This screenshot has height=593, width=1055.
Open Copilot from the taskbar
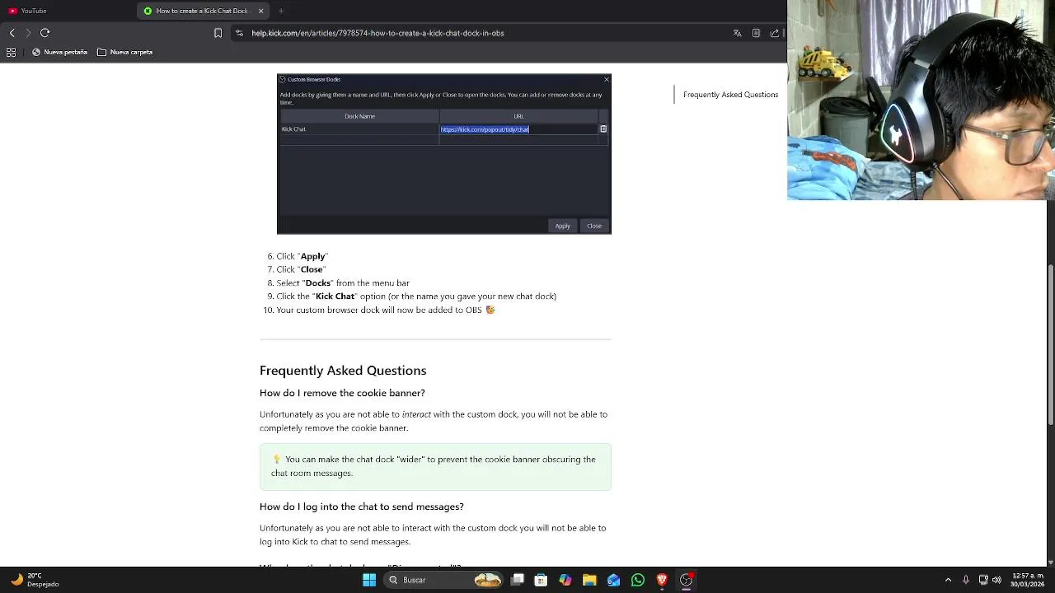[x=565, y=580]
